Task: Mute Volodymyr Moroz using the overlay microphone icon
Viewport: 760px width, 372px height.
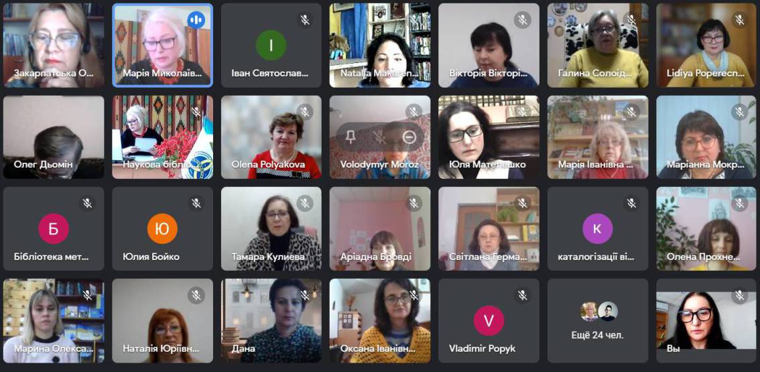Action: 379,138
